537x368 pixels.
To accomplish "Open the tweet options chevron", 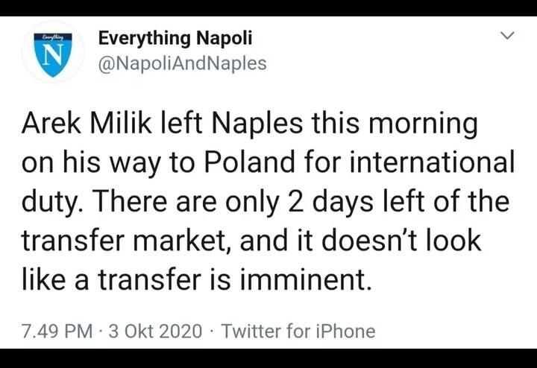I will pos(506,36).
